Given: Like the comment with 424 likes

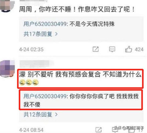Looking at the screenshot, I should [x=129, y=49].
